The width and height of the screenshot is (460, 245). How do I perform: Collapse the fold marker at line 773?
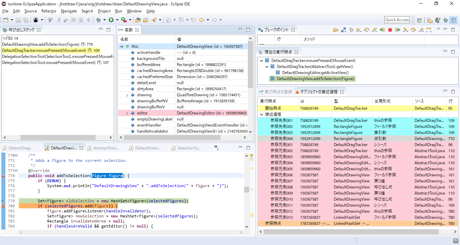[16, 171]
